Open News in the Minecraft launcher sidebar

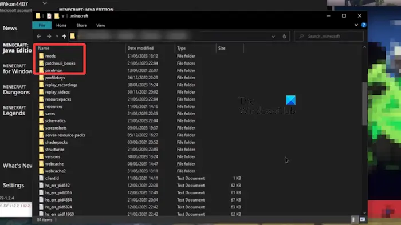[10, 28]
